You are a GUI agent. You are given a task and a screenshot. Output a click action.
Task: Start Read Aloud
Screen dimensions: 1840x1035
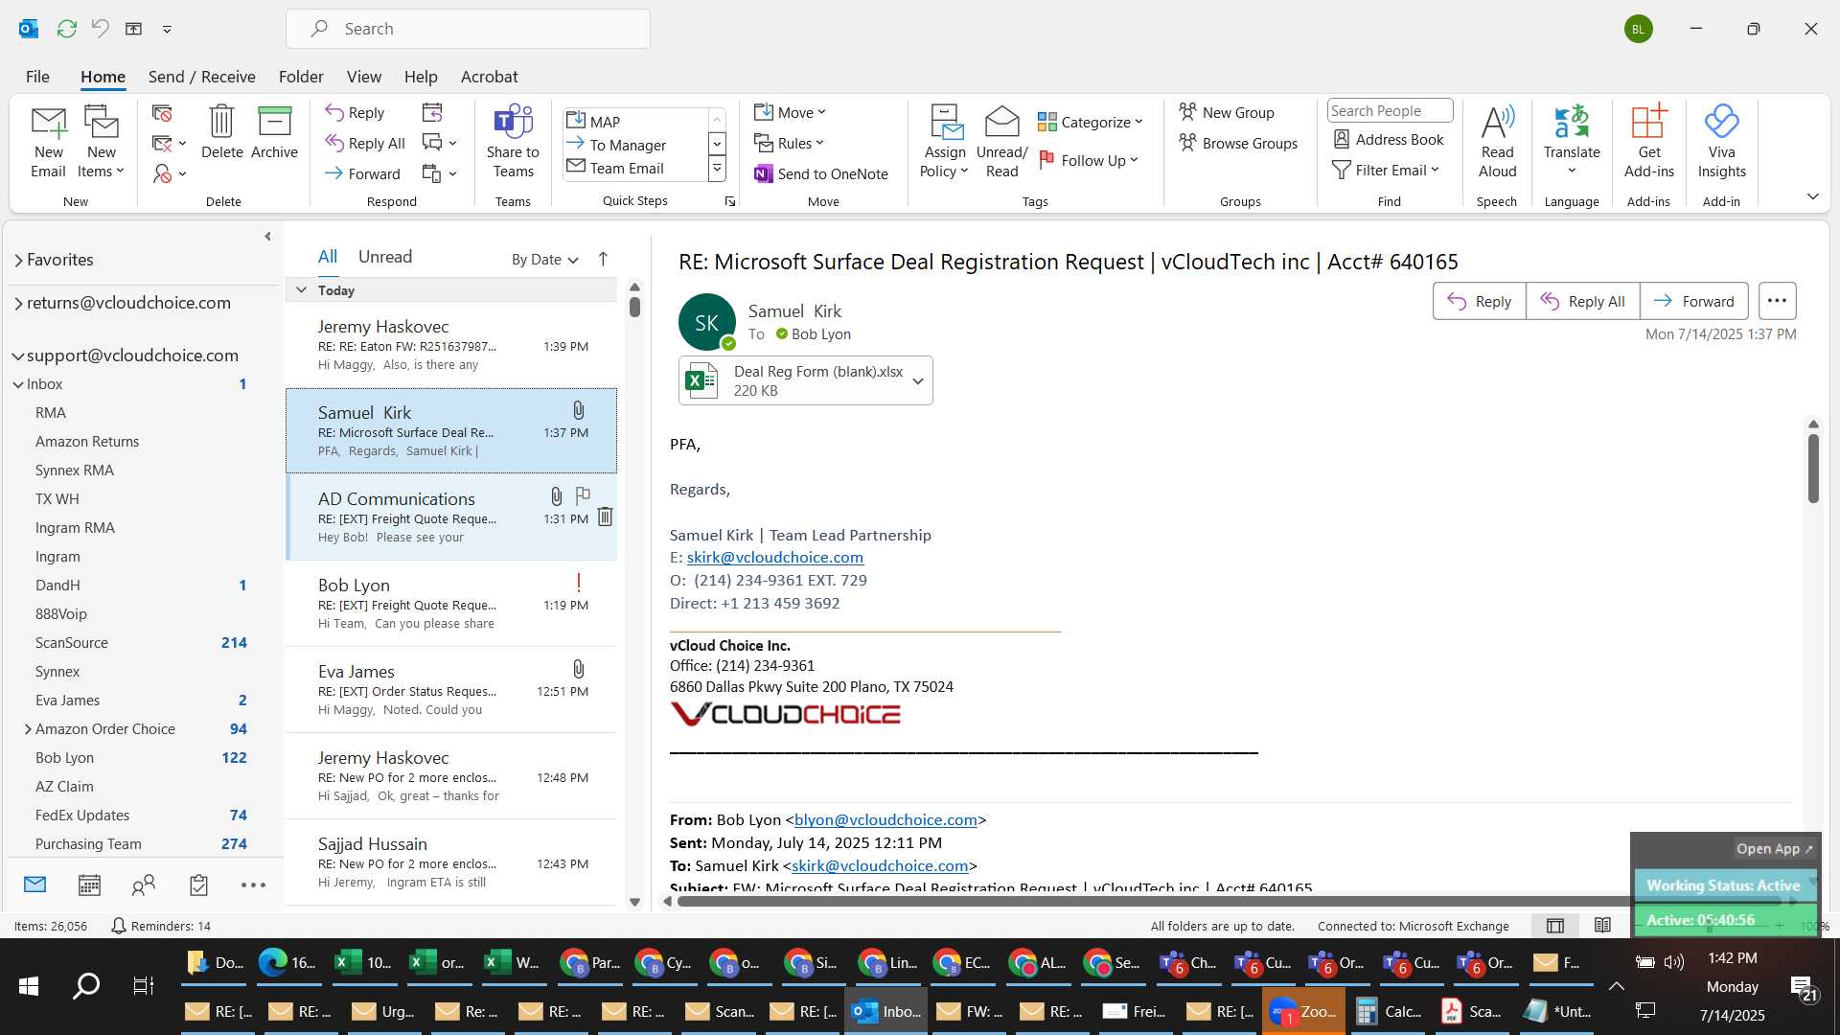[1497, 142]
